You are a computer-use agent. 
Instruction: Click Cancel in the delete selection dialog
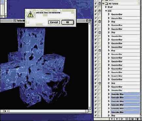click(x=54, y=22)
